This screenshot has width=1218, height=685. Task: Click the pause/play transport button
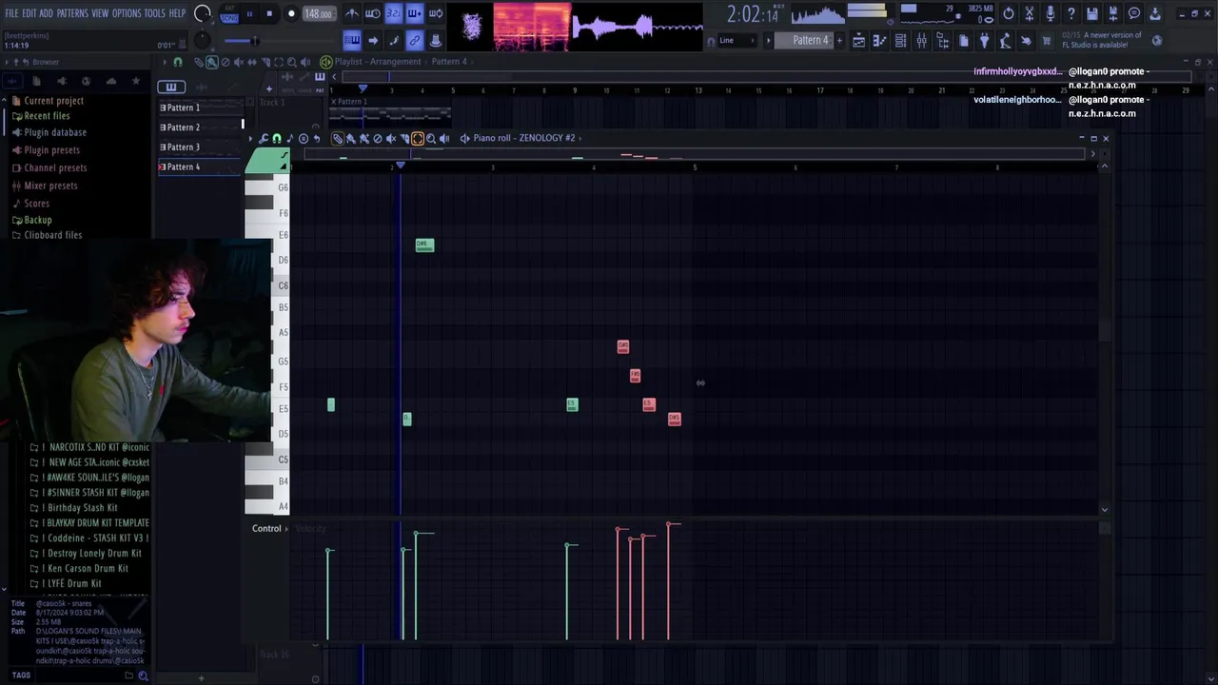point(249,13)
